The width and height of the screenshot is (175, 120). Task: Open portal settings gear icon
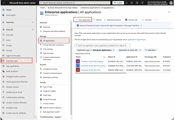point(132,3)
